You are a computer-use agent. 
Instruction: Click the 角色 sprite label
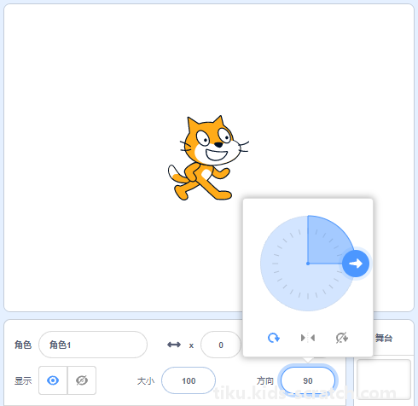pyautogui.click(x=23, y=345)
